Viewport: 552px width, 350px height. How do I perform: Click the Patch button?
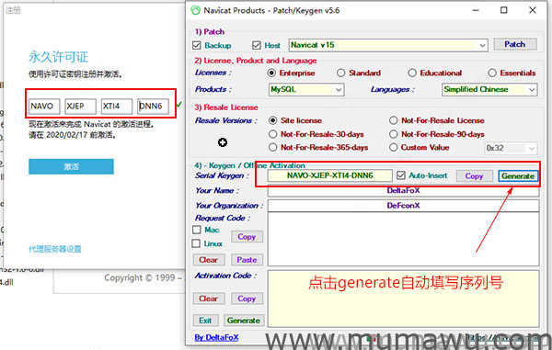pos(515,44)
